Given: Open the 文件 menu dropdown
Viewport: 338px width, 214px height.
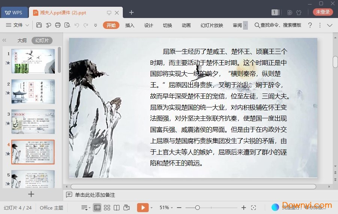Looking at the screenshot, I should pyautogui.click(x=18, y=25).
